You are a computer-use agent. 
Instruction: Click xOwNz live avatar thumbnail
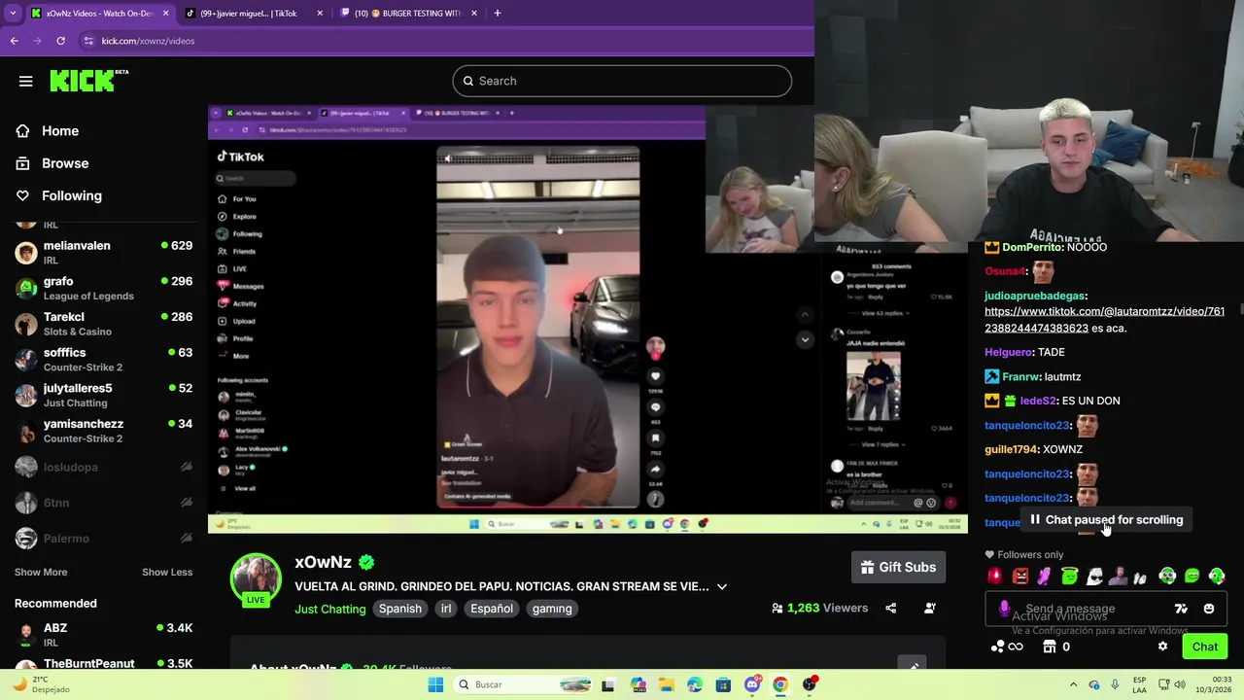tap(256, 579)
